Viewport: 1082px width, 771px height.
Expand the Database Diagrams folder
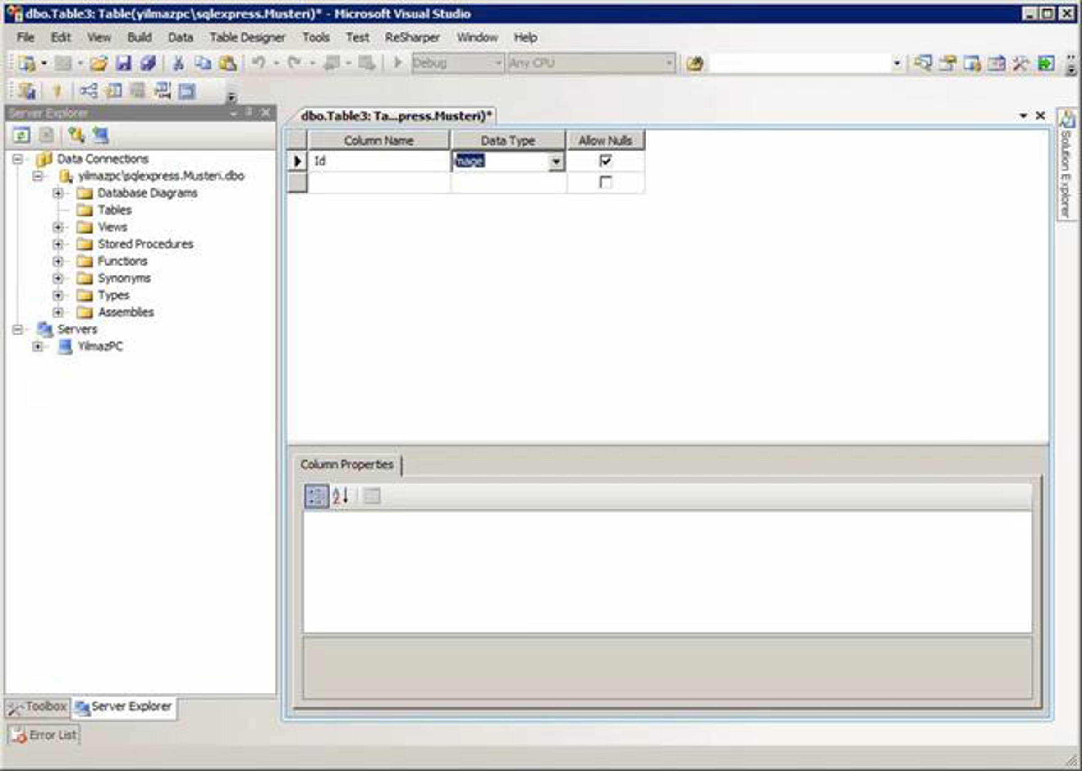pos(58,193)
